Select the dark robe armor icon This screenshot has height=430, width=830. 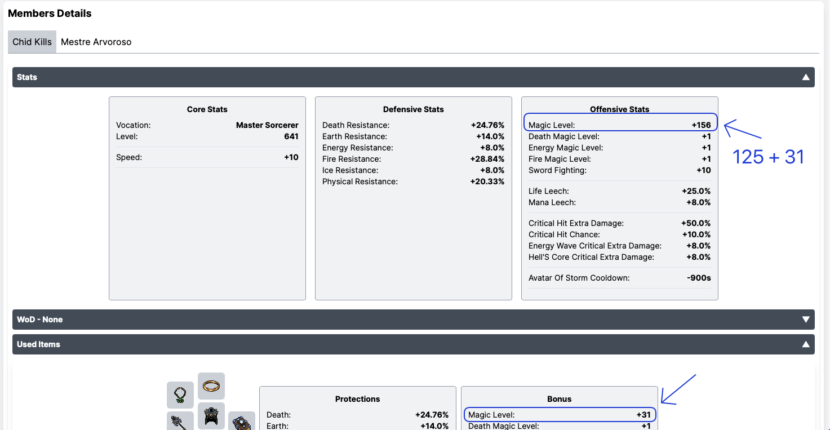211,416
